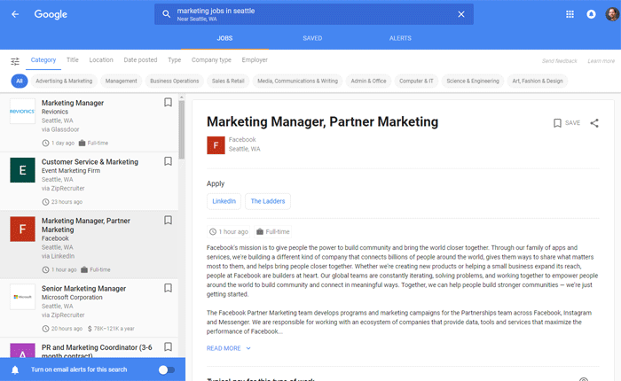Viewport: 621px width, 381px height.
Task: Save the Marketing Manager, Partner Marketing job
Action: 566,123
